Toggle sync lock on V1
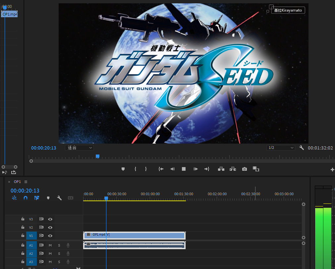Viewport: 335px width, 269px height. coord(41,236)
